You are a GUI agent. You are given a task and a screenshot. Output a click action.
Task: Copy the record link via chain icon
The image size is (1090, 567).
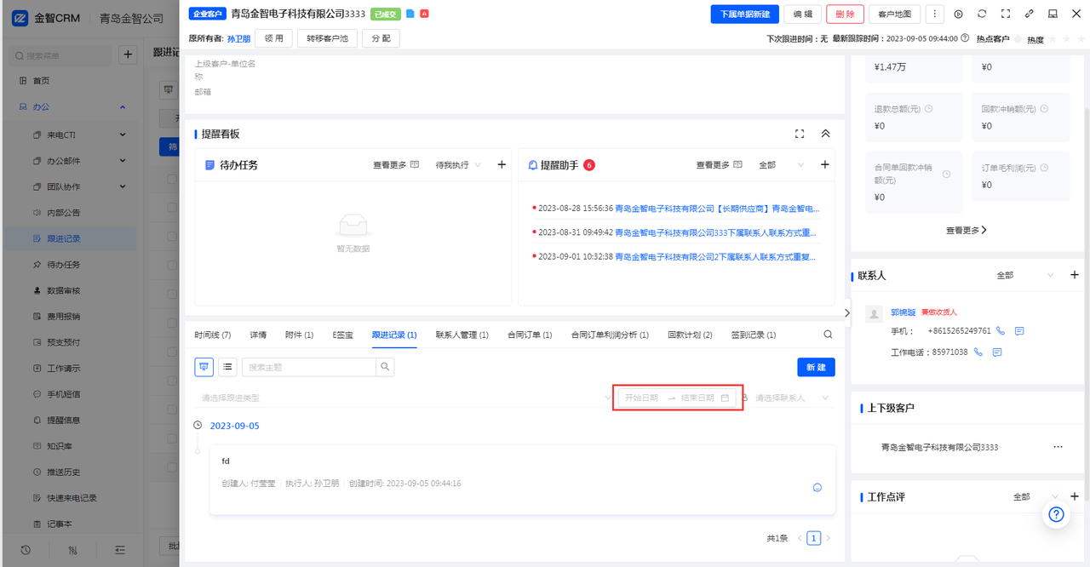point(1030,14)
